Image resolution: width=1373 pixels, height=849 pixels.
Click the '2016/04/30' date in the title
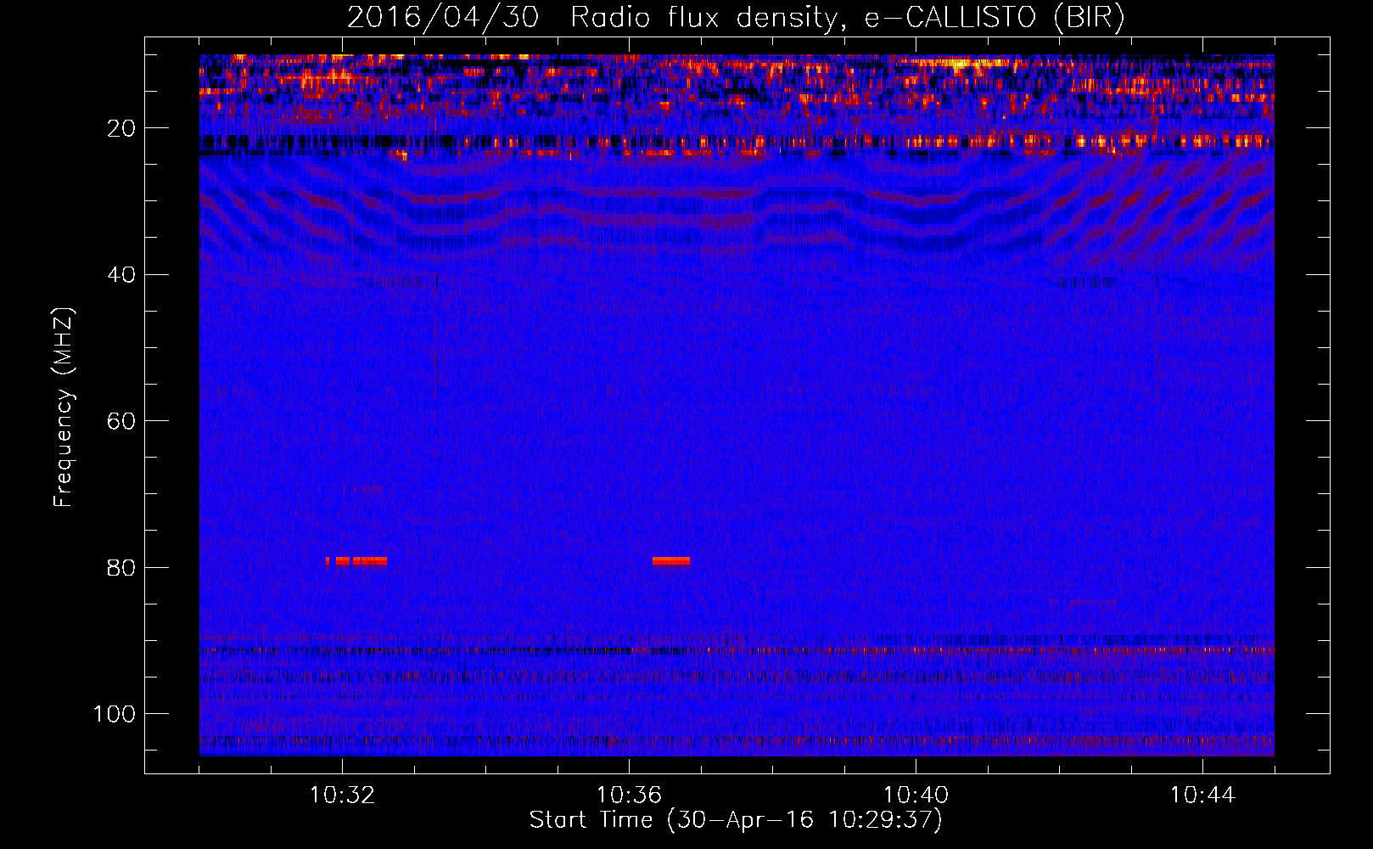click(443, 18)
